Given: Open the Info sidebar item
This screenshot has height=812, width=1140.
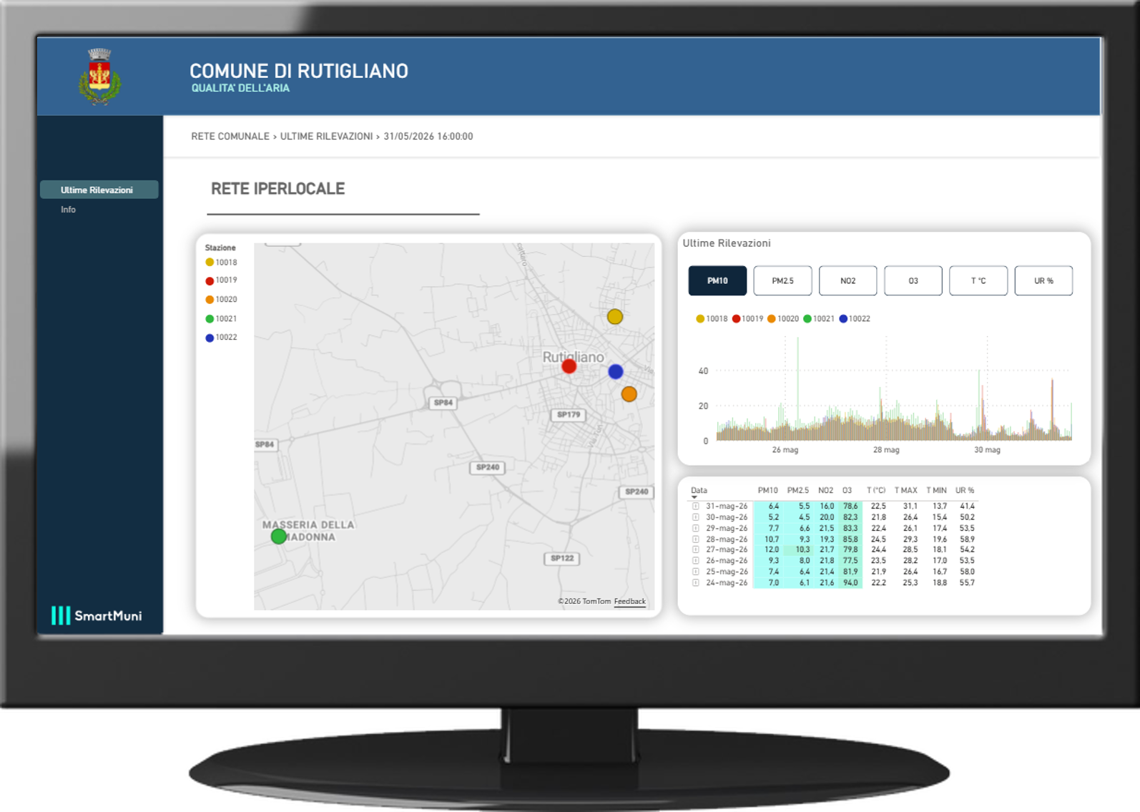Looking at the screenshot, I should point(68,210).
